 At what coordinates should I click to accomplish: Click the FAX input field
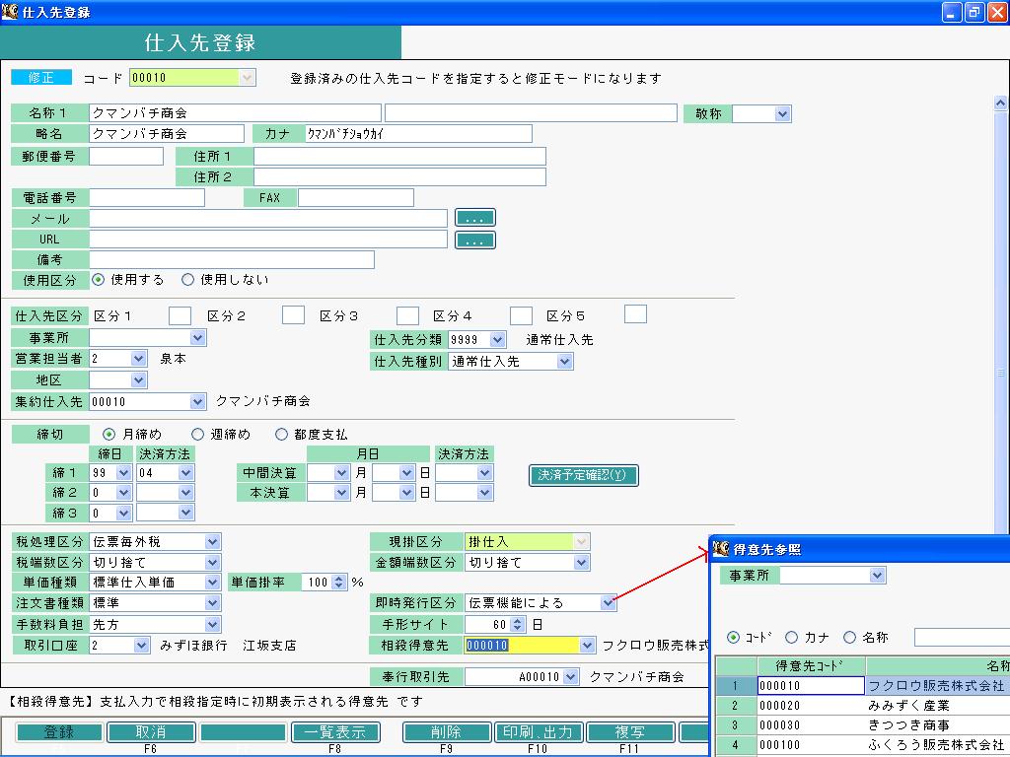pyautogui.click(x=355, y=197)
